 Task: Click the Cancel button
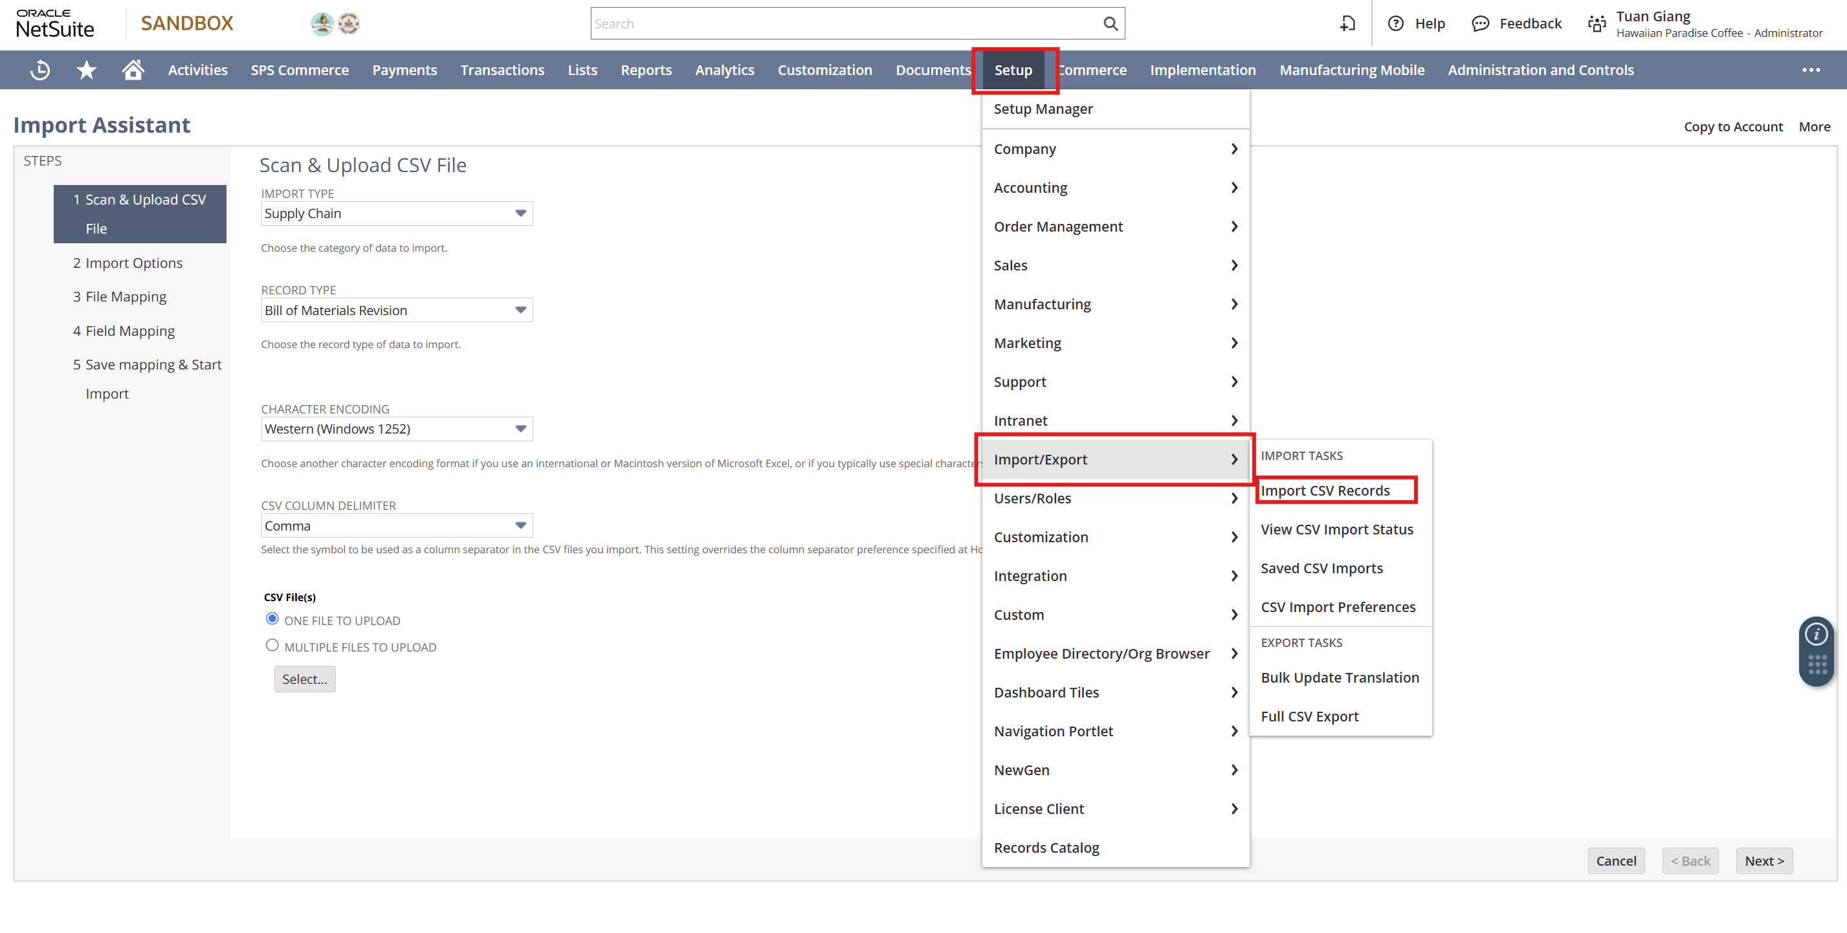click(1616, 861)
